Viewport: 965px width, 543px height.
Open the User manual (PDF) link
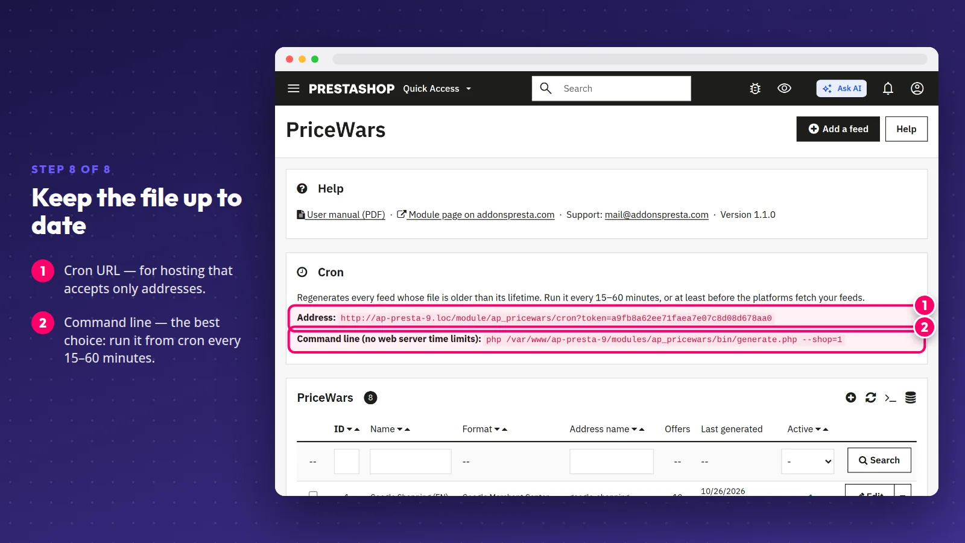click(341, 215)
